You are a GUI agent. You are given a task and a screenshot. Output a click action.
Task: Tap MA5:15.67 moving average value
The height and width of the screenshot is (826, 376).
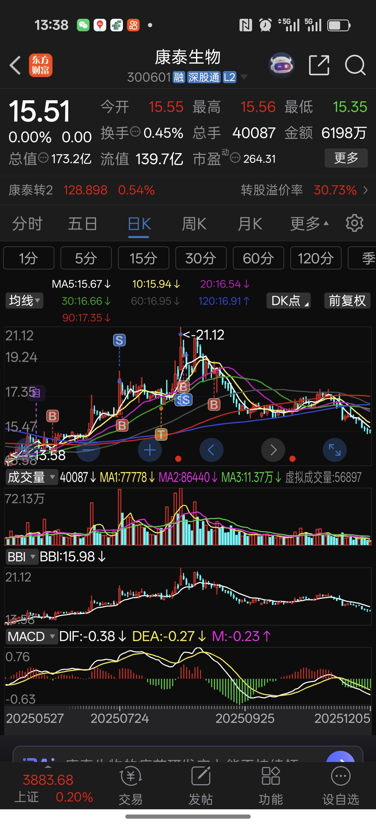(81, 284)
